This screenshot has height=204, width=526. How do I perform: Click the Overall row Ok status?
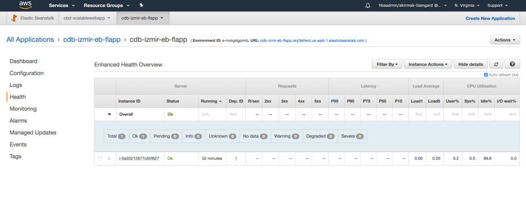pos(171,114)
